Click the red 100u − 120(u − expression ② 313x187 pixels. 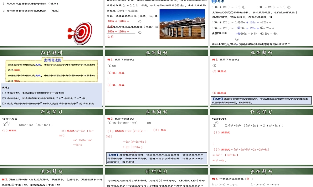(118, 31)
